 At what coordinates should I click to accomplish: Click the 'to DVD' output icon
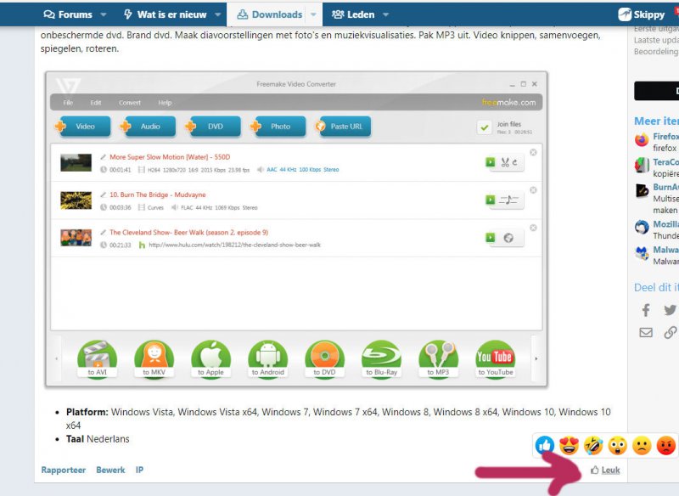click(325, 359)
